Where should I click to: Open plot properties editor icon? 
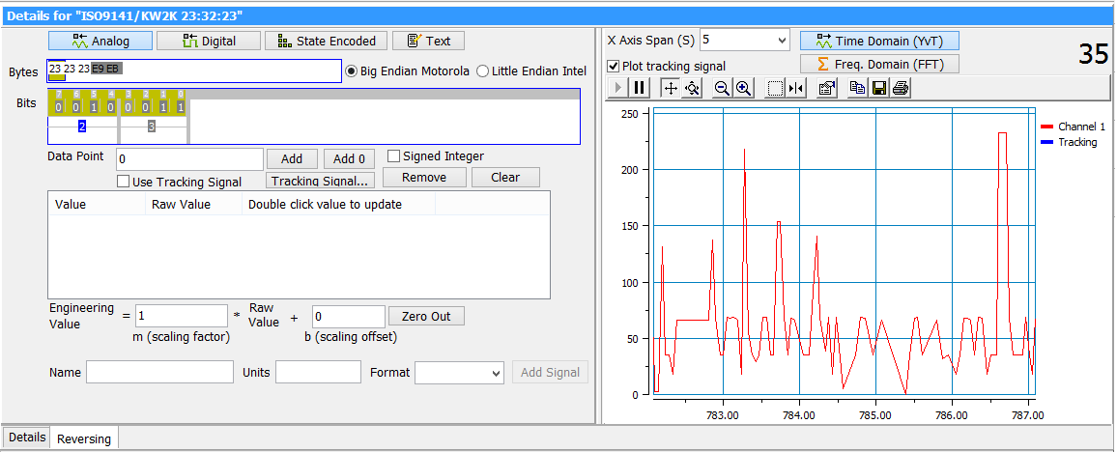(826, 88)
